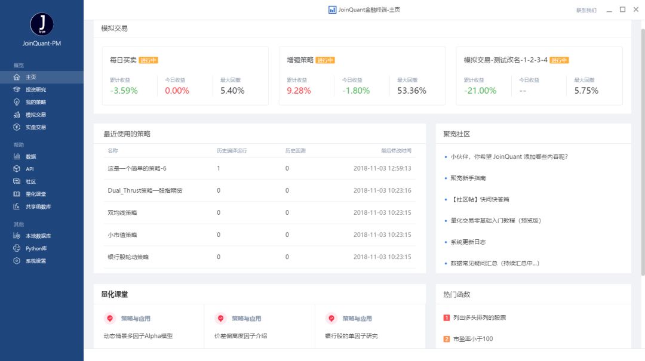Open strategy Dual_Thrust策略—股指期货
Image resolution: width=645 pixels, height=361 pixels.
tap(145, 190)
